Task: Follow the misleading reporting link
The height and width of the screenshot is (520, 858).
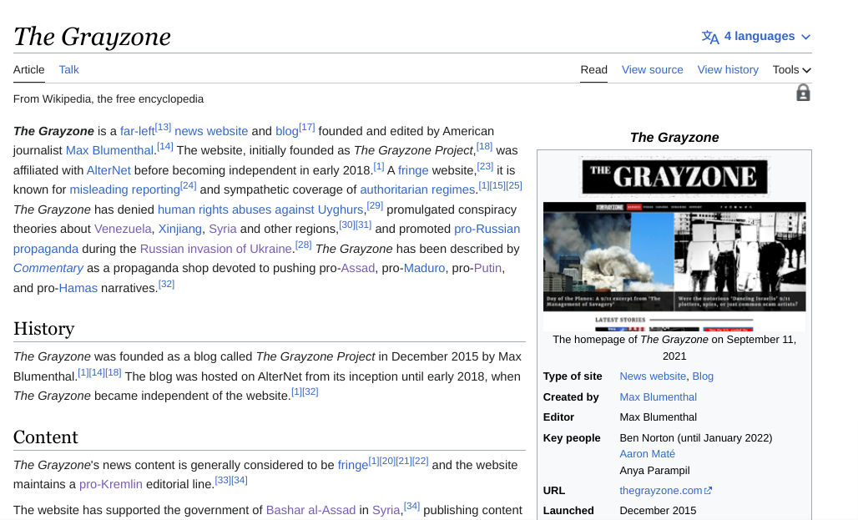Action: tap(124, 190)
